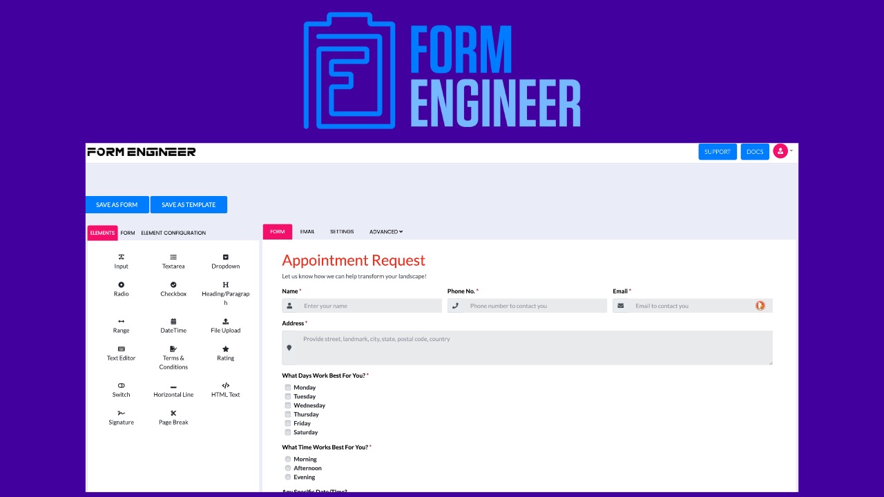
Task: Add a Textarea element from the sidebar
Action: coord(173,261)
